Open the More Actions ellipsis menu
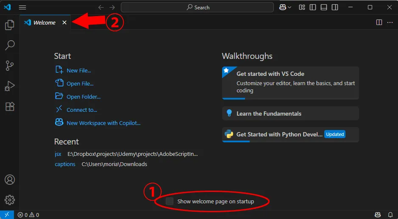Screen dimensions: 398x219 (390, 22)
